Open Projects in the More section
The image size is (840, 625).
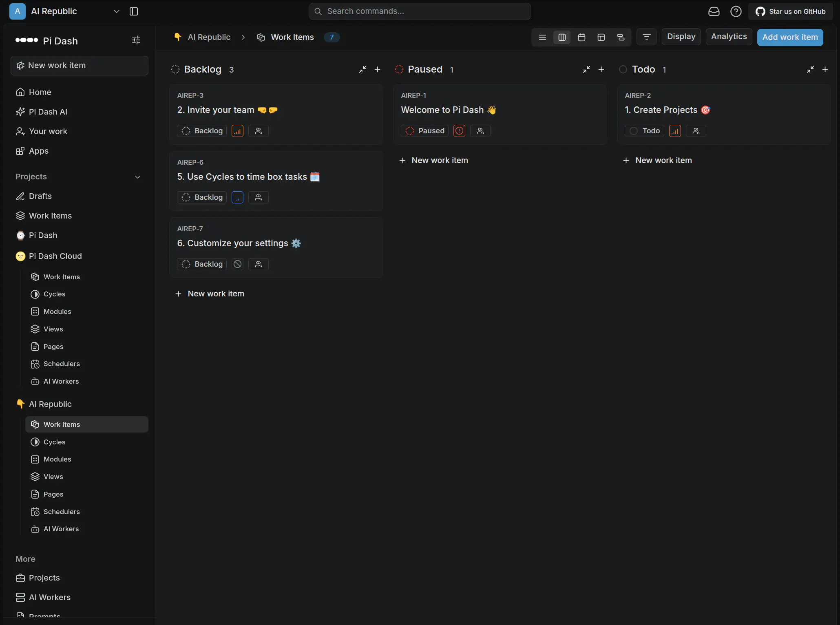click(80, 578)
